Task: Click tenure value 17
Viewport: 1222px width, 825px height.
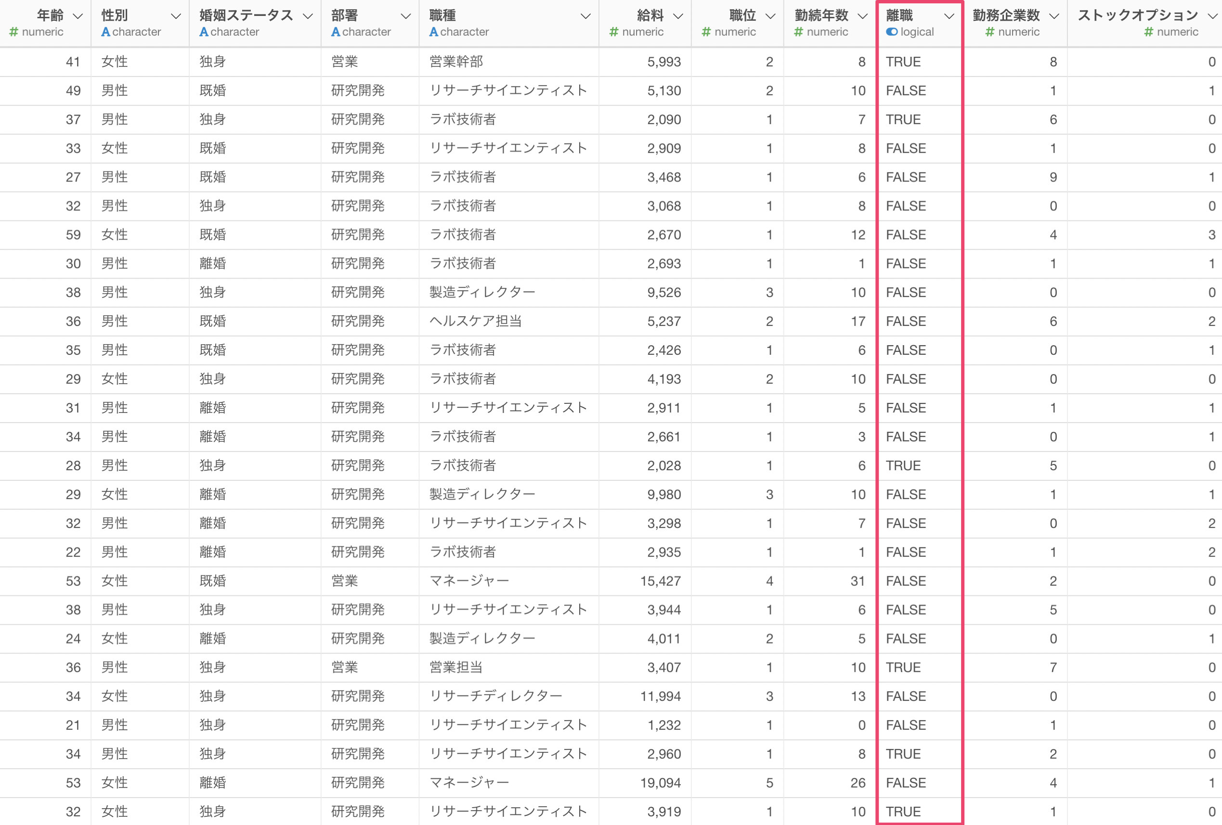Action: 858,321
